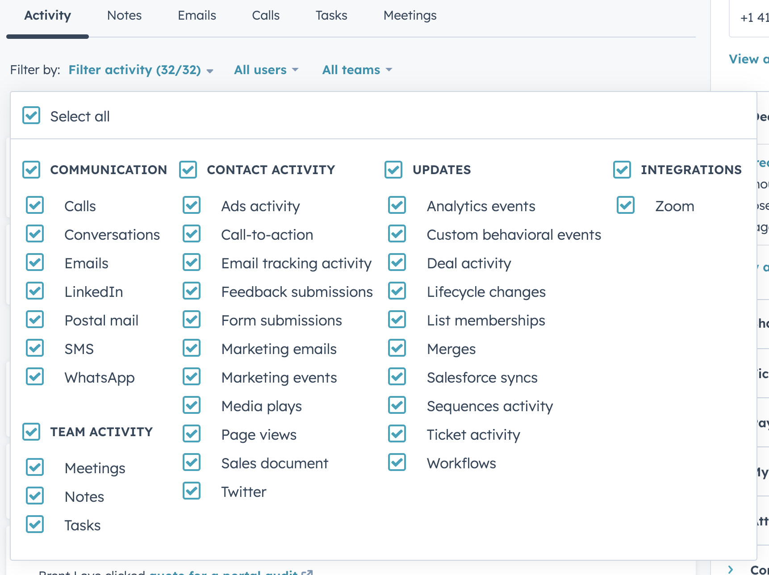This screenshot has width=769, height=575.
Task: Go to the Emails tab
Action: 196,16
